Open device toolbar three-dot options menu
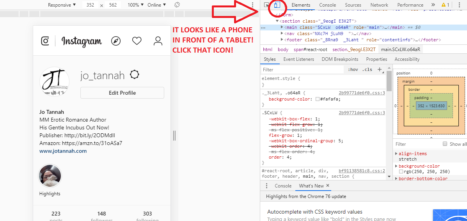The image size is (467, 221). tap(252, 5)
